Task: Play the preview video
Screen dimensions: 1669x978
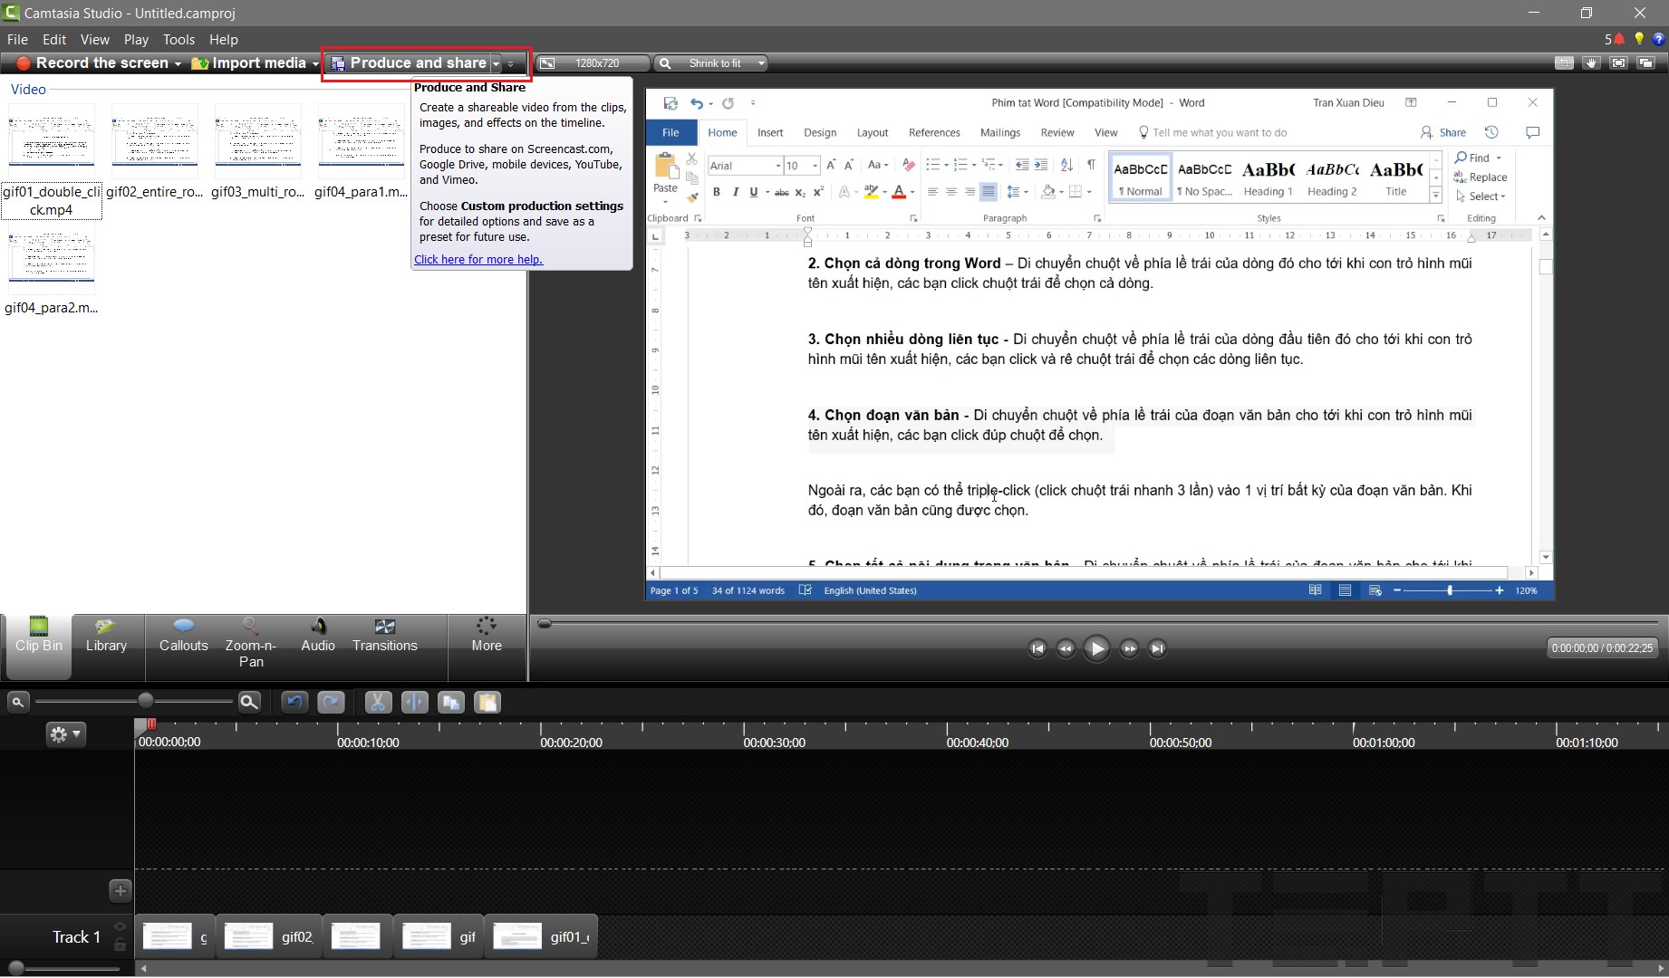Action: pyautogui.click(x=1096, y=648)
